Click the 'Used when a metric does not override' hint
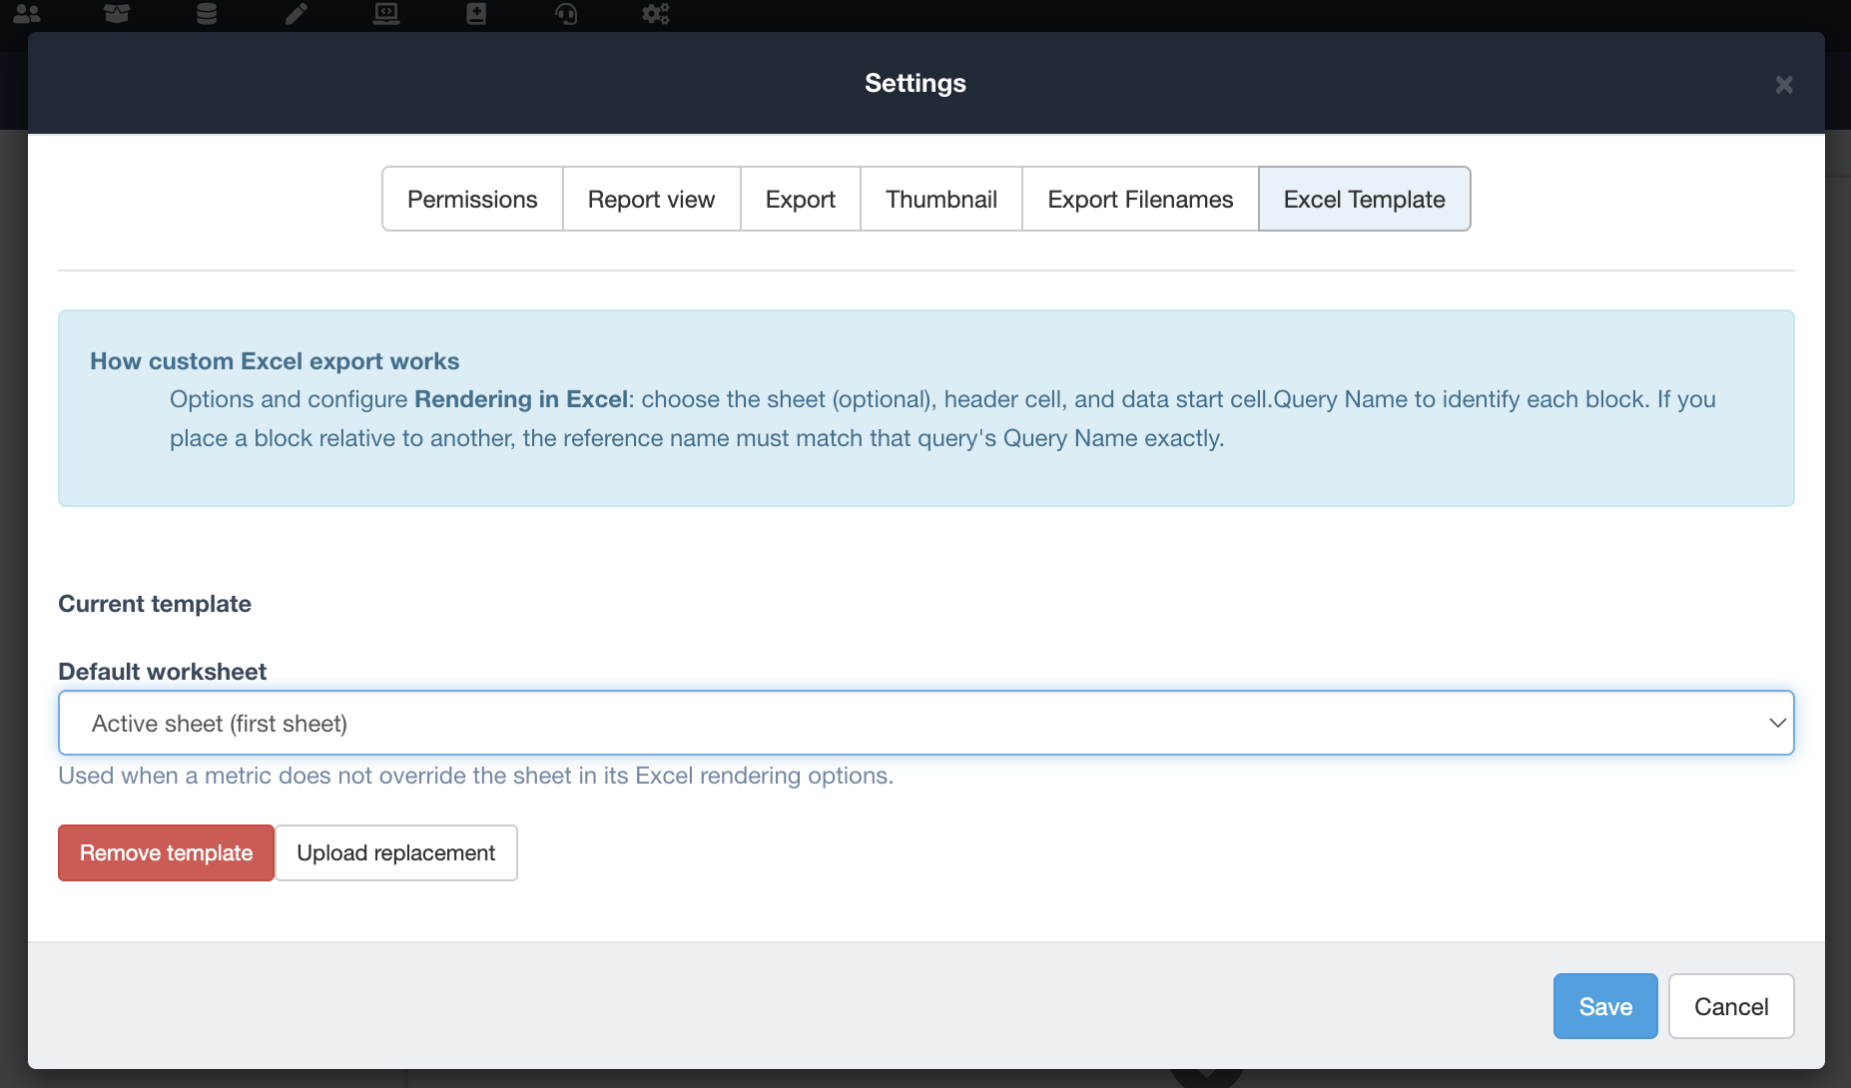 476,776
